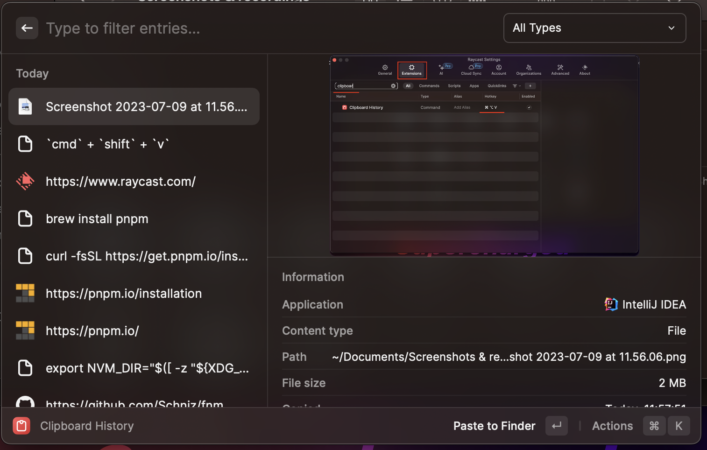Select the https://pnpm.io/ entry

point(134,330)
